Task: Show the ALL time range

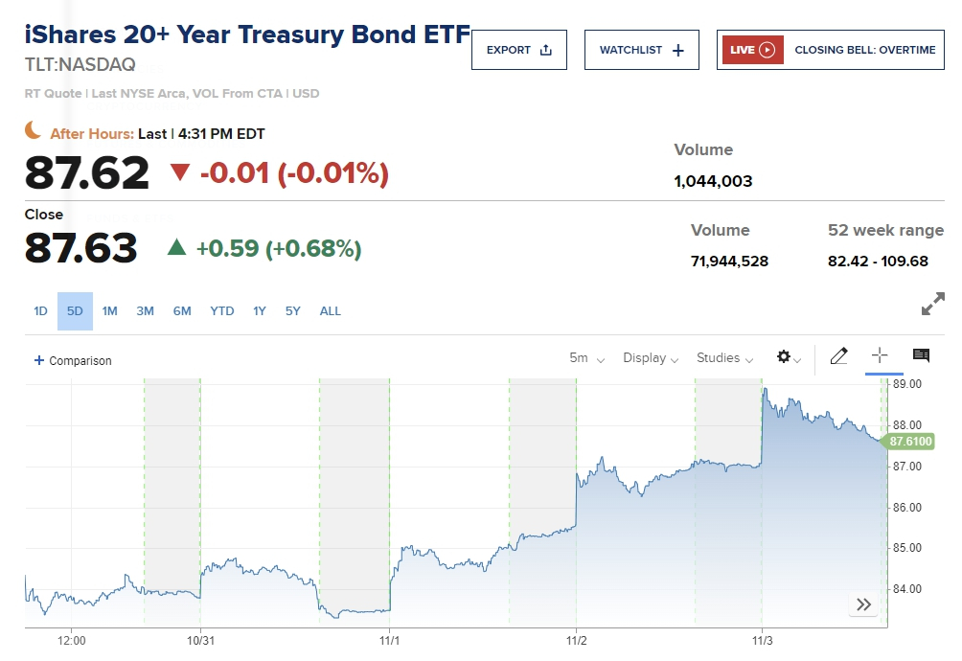Action: (x=330, y=311)
